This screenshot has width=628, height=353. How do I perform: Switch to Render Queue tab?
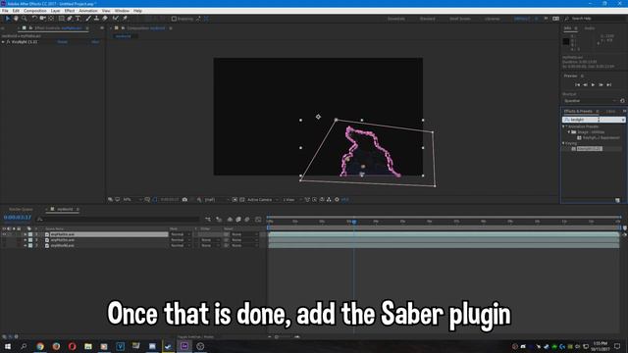click(21, 209)
